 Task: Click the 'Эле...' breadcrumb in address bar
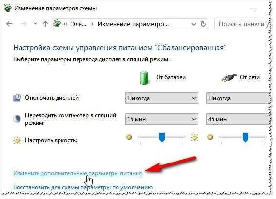pyautogui.click(x=79, y=24)
